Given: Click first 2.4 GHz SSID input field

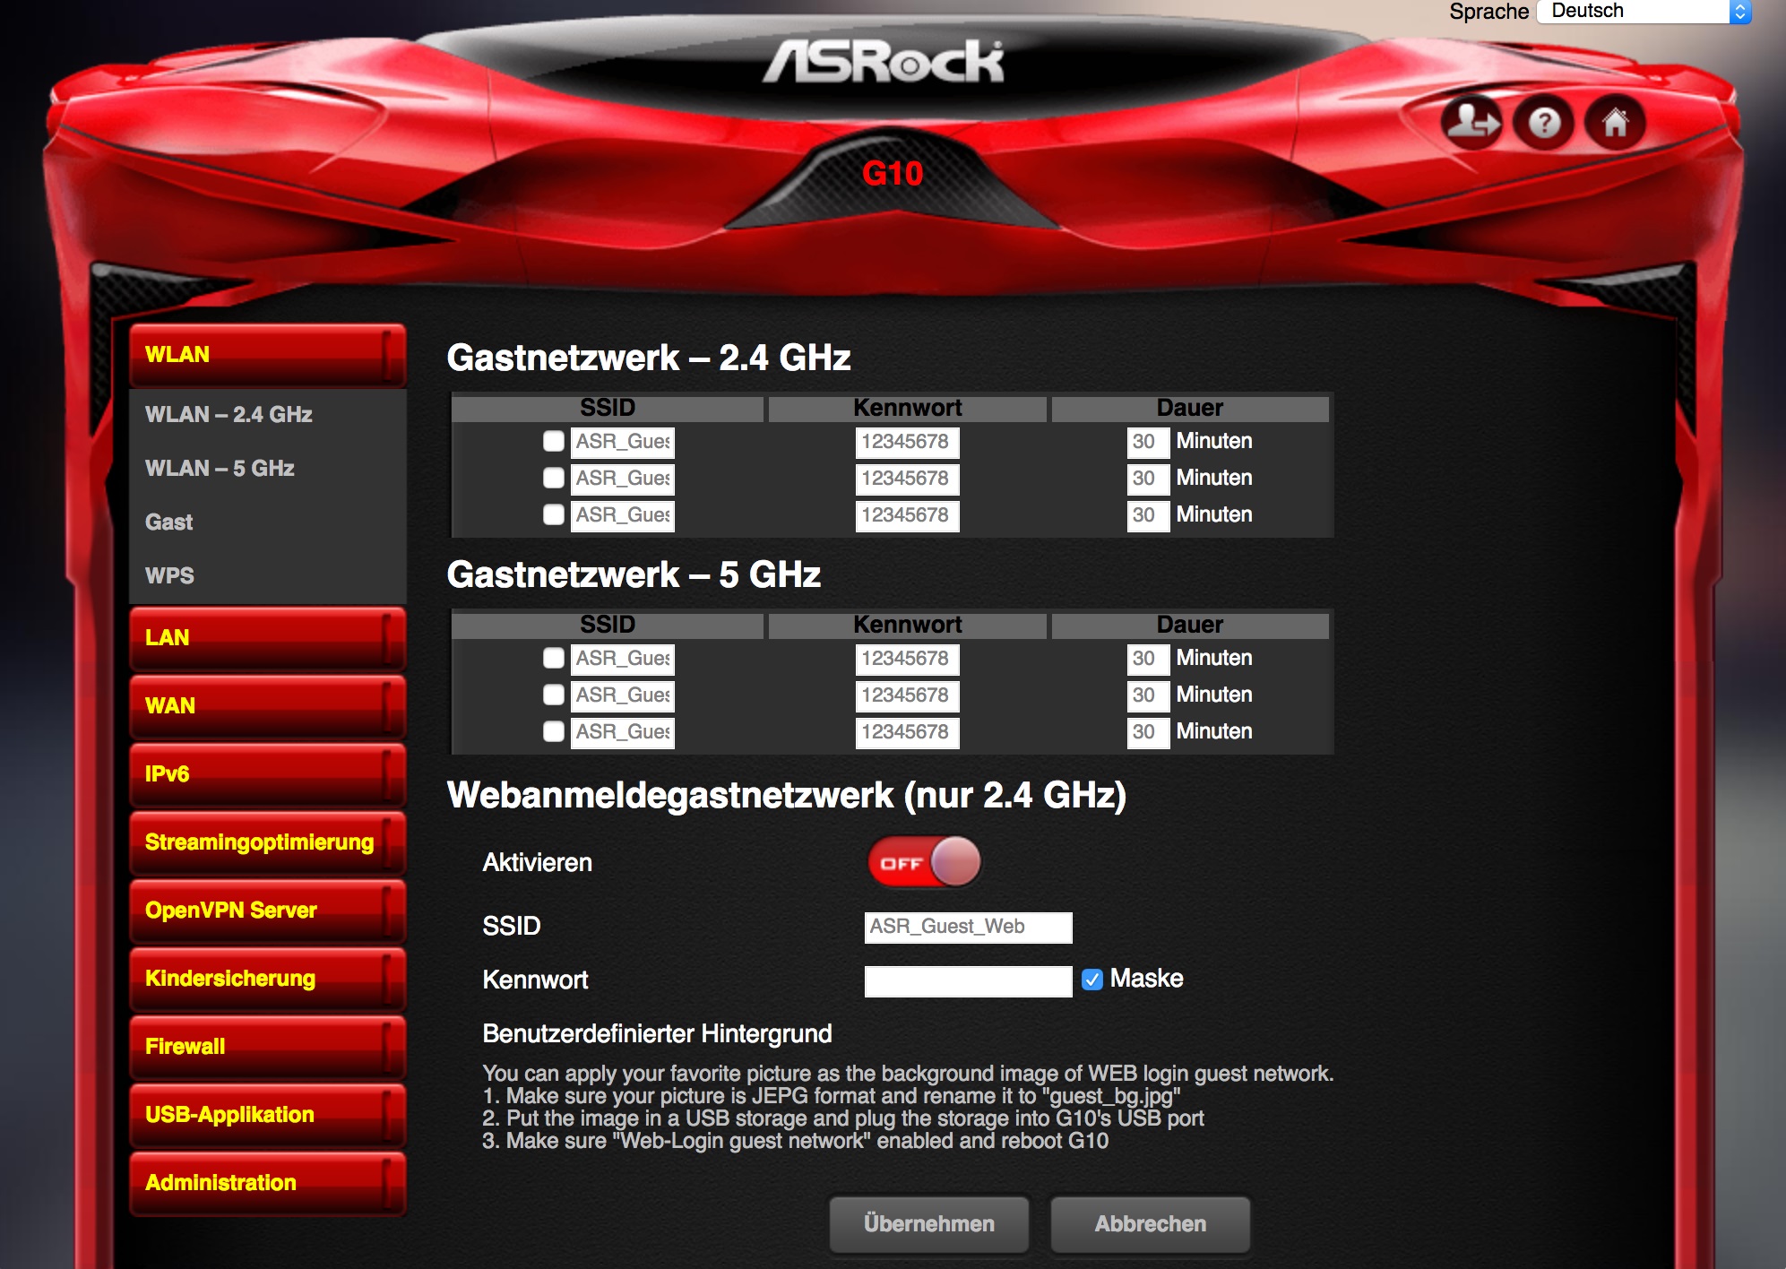Looking at the screenshot, I should tap(623, 442).
